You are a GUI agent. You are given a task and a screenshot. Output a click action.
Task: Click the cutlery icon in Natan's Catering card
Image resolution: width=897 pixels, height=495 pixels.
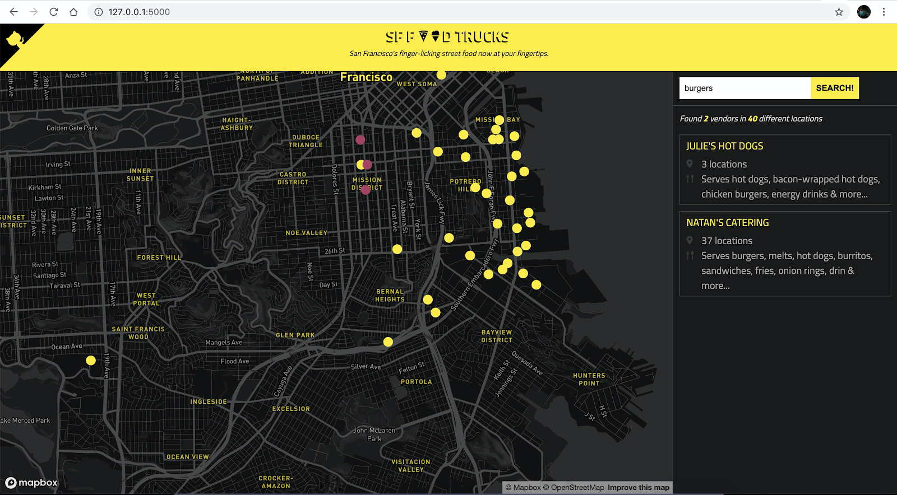[690, 256]
